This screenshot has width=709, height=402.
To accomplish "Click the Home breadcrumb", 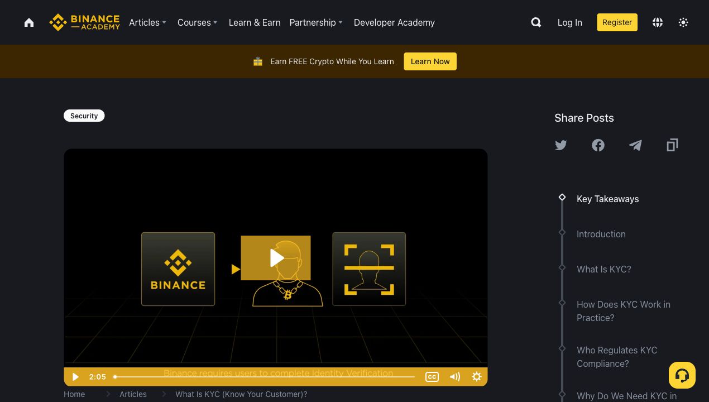I will pyautogui.click(x=74, y=394).
